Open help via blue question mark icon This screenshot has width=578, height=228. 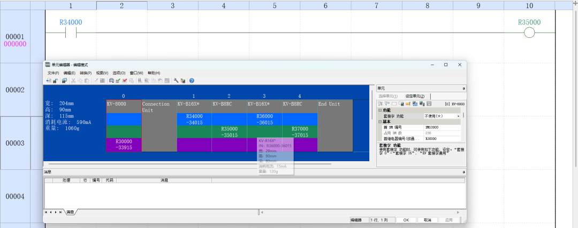[192, 81]
